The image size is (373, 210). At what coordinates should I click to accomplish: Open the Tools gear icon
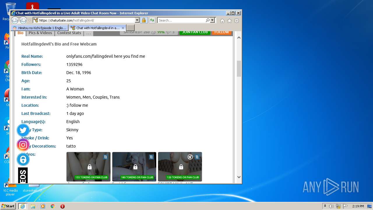[x=237, y=21]
